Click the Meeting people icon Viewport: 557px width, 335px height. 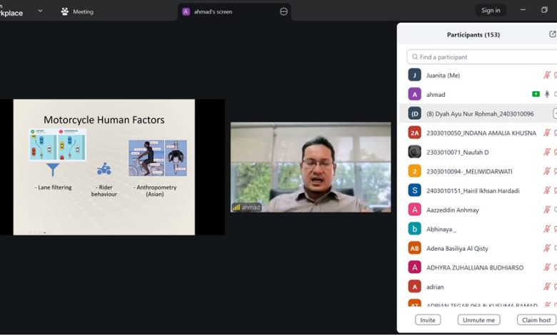(x=65, y=11)
